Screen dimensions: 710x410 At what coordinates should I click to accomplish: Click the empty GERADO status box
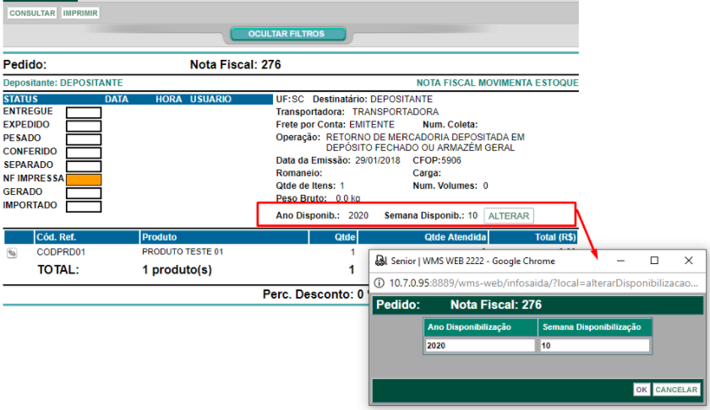84,193
